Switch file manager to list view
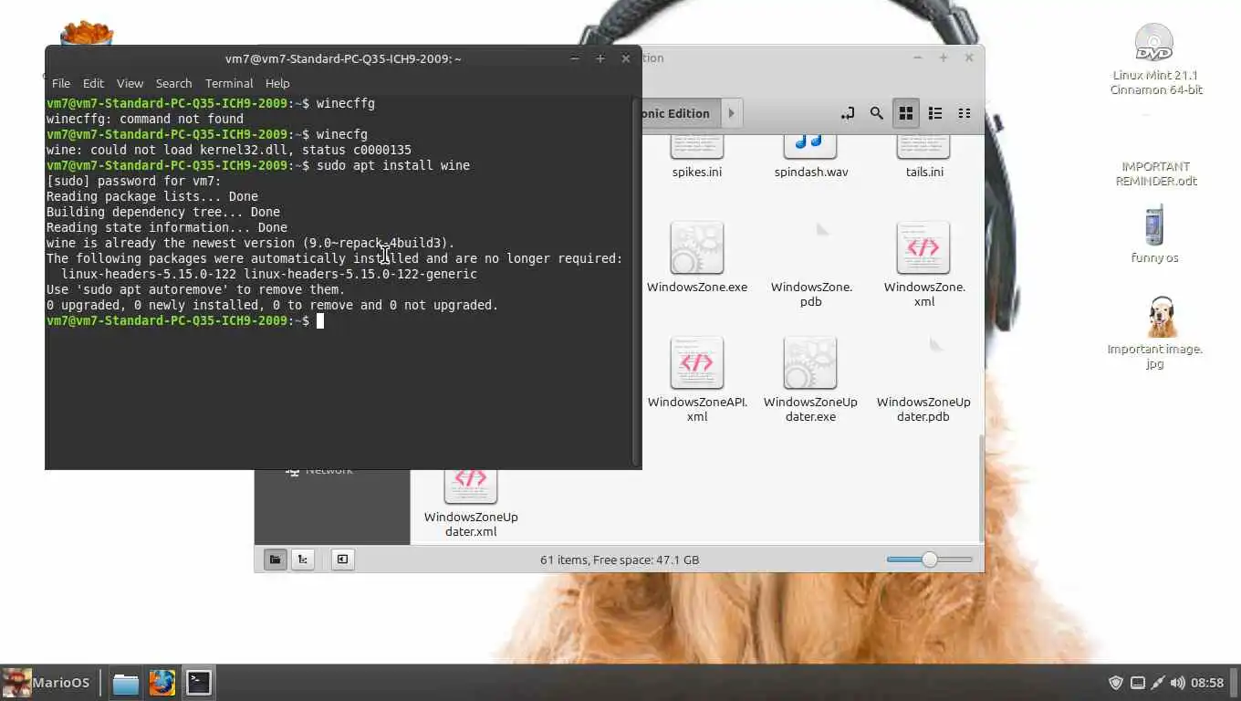 click(935, 113)
